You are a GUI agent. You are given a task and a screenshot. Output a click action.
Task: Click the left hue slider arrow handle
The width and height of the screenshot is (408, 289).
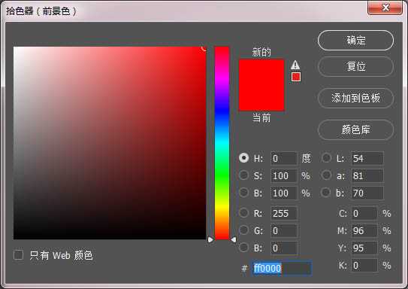coord(210,239)
